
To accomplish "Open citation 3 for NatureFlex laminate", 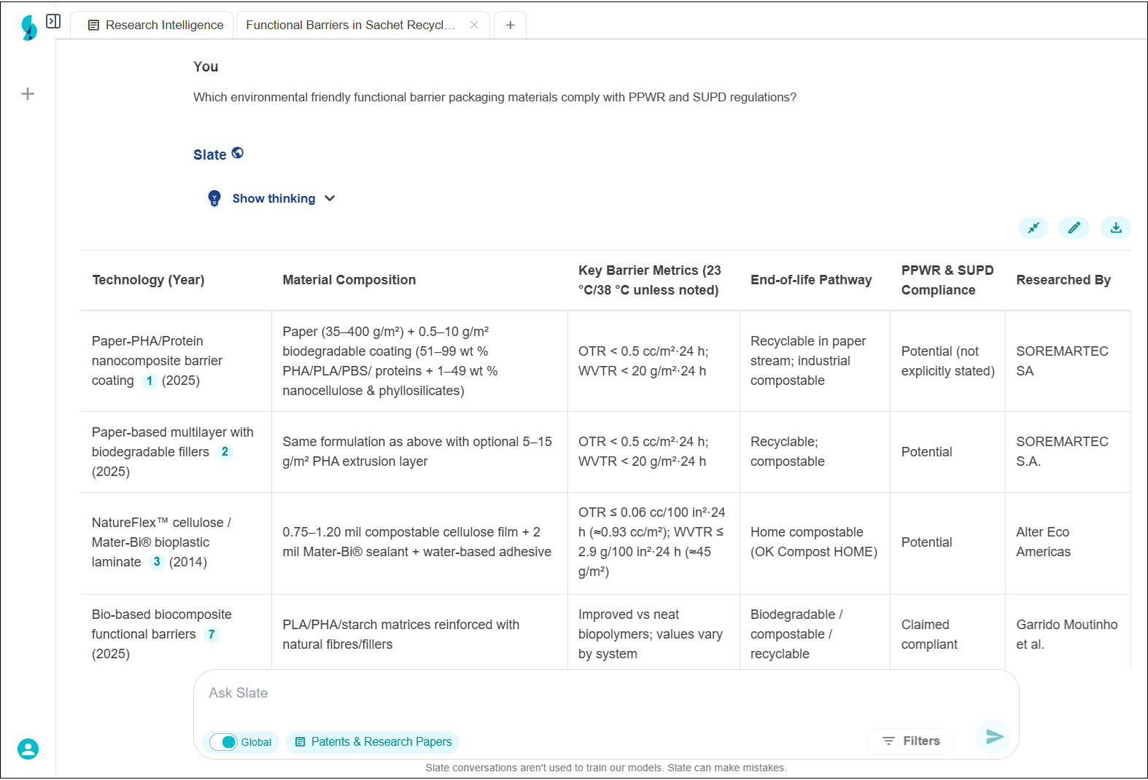I will [x=157, y=562].
